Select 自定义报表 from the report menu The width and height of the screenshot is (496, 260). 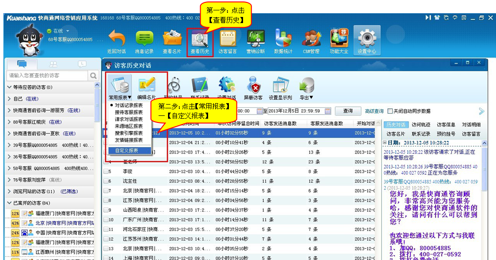(127, 151)
